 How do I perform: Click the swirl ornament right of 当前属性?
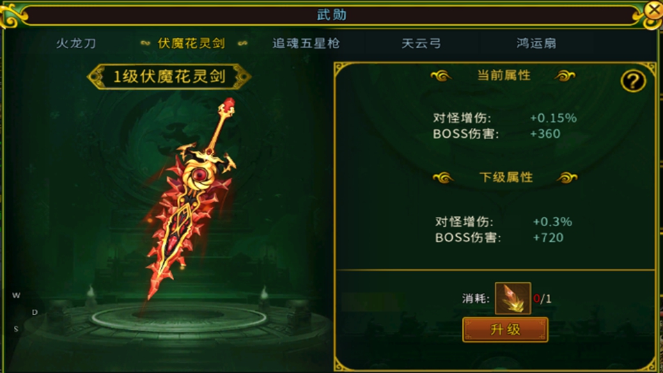pyautogui.click(x=565, y=76)
